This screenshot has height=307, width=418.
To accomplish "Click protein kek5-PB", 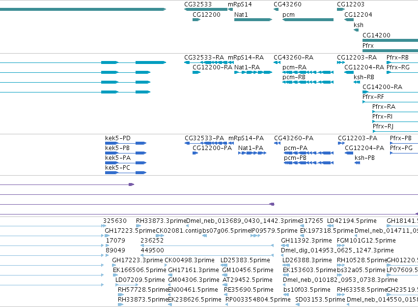I will click(117, 148).
